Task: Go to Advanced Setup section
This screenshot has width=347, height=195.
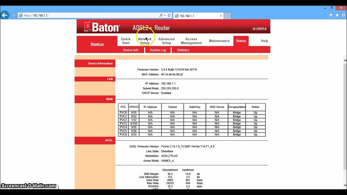Action: (x=166, y=41)
